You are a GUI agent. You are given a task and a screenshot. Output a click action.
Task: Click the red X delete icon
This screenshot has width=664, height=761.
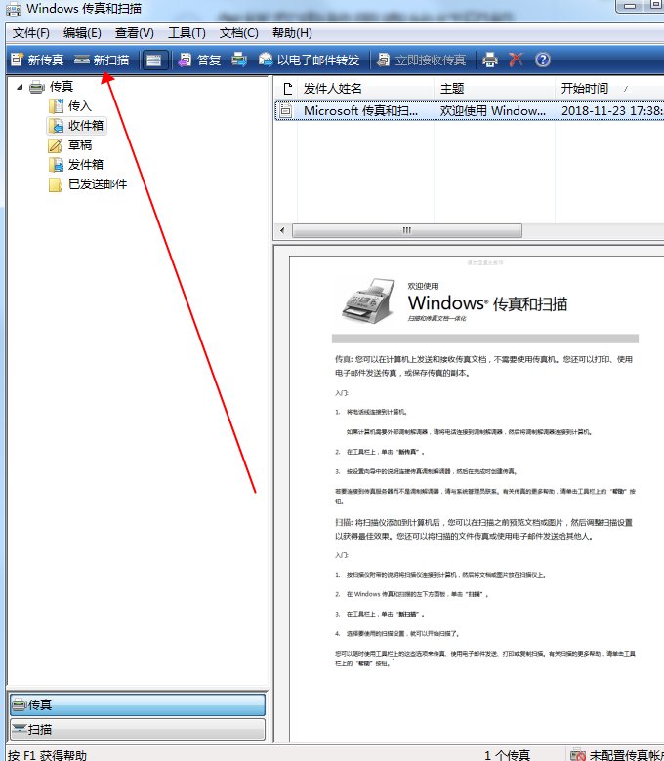click(516, 60)
